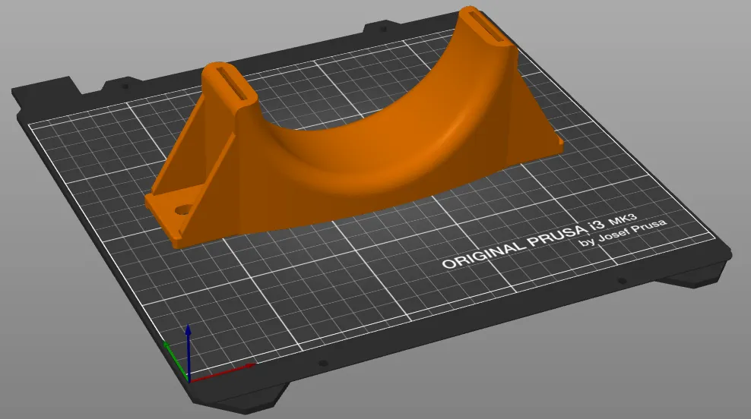Click the bed's front screw hole

[x=322, y=364]
